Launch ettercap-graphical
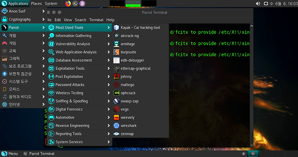The width and height of the screenshot is (298, 157). (x=141, y=69)
